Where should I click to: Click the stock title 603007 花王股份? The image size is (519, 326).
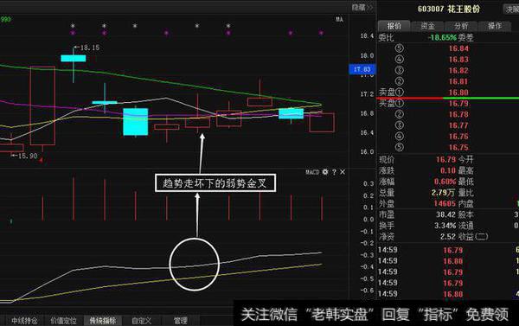(448, 9)
